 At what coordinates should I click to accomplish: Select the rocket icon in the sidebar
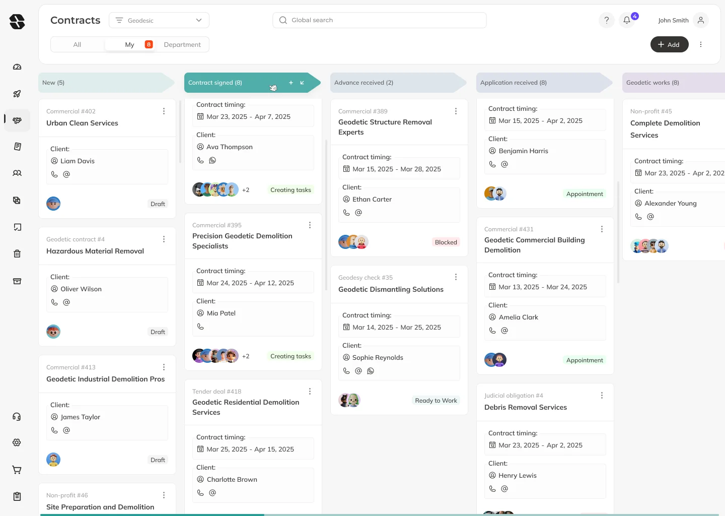pos(17,94)
